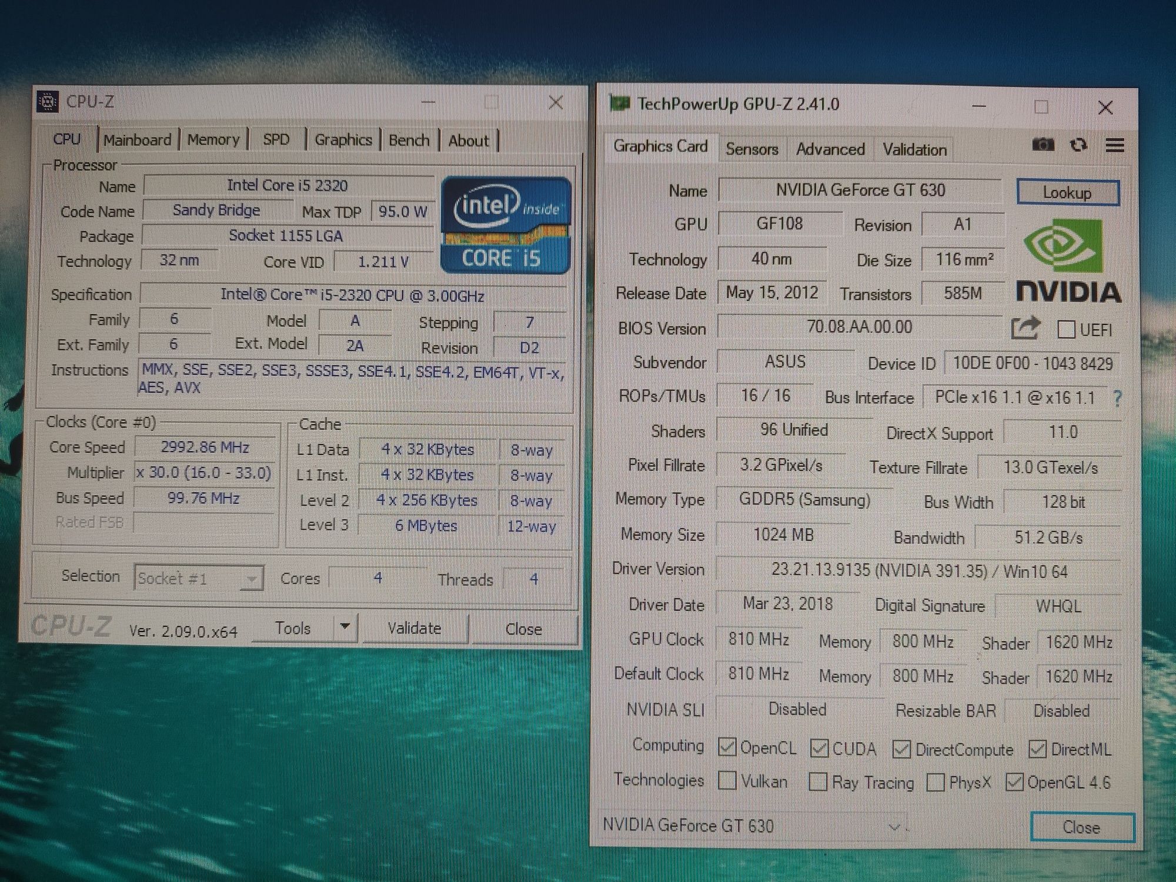The height and width of the screenshot is (882, 1176).
Task: Open the Socket #1 selection dropdown
Action: pos(198,579)
